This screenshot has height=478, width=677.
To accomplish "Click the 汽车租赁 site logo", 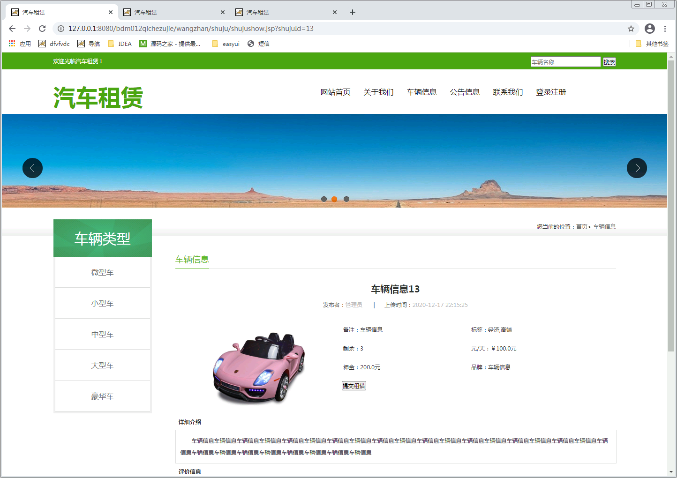I will click(98, 97).
